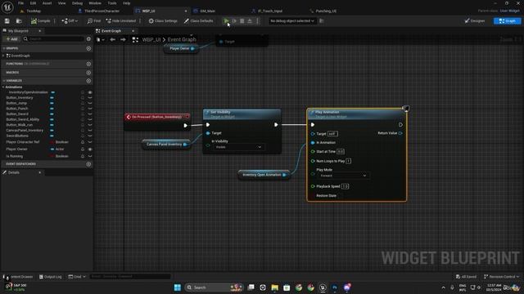Click the type pill of Player Owner

(x=52, y=149)
